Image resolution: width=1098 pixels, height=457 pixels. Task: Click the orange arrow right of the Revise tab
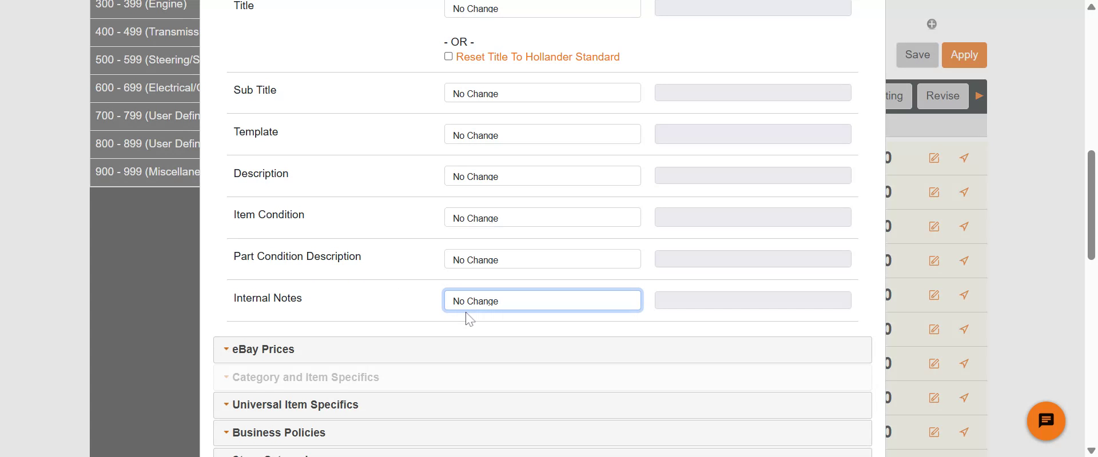point(979,96)
